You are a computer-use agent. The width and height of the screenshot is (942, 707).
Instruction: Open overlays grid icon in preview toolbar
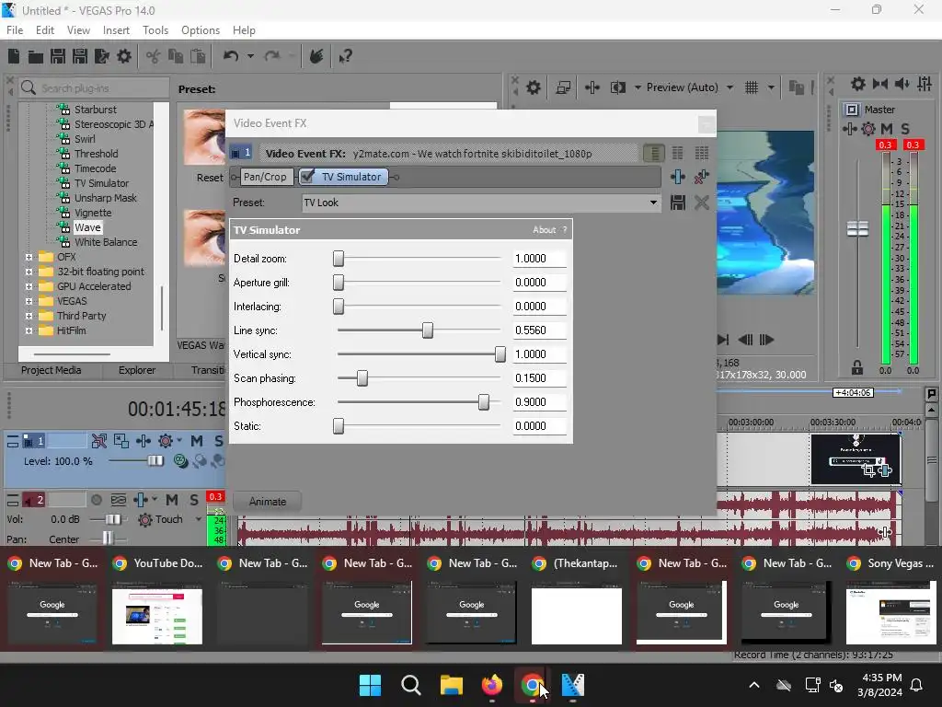click(x=752, y=87)
